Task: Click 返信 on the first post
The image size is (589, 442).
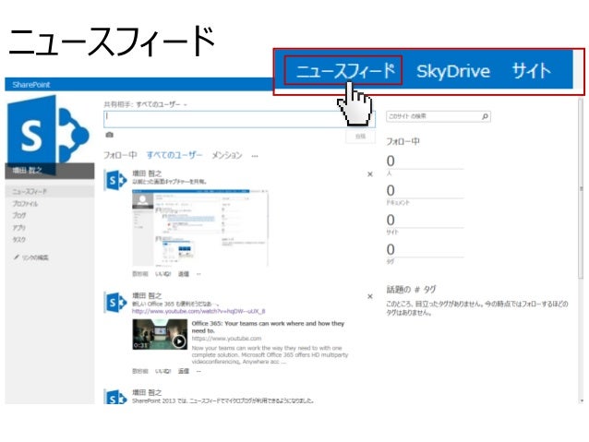Action: (184, 274)
